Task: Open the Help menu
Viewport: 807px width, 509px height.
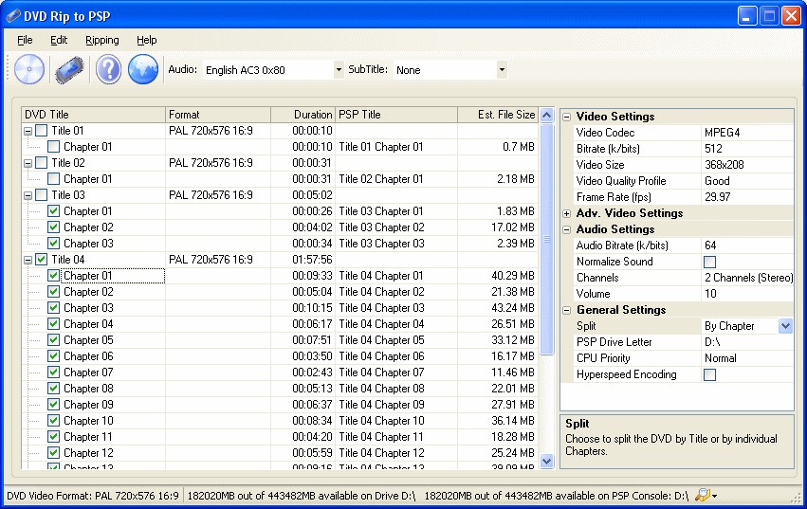Action: (147, 40)
